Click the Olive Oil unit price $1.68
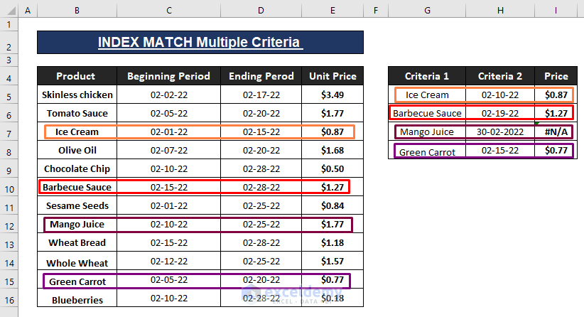The height and width of the screenshot is (317, 584). click(332, 150)
